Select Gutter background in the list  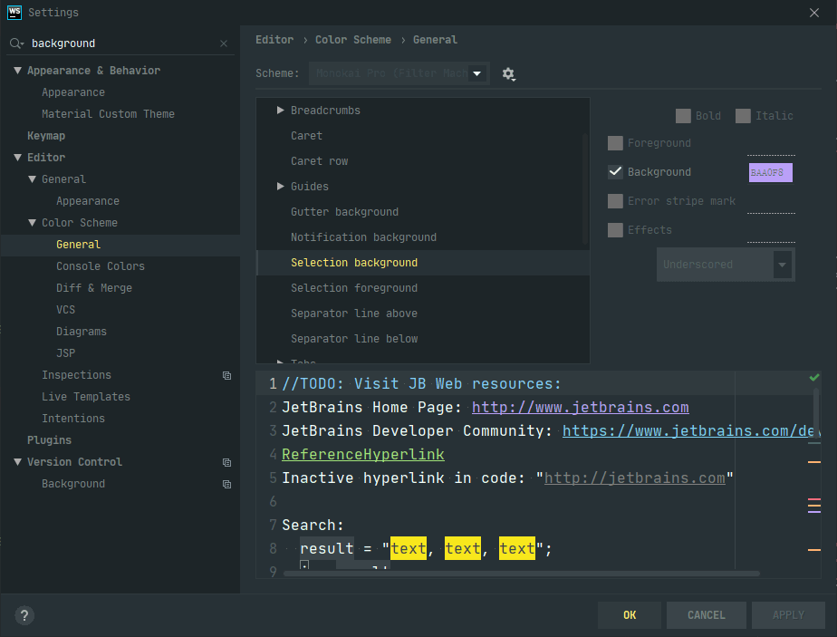click(344, 212)
